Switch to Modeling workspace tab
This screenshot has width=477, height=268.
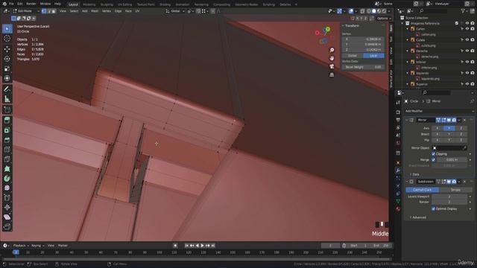[x=89, y=4]
